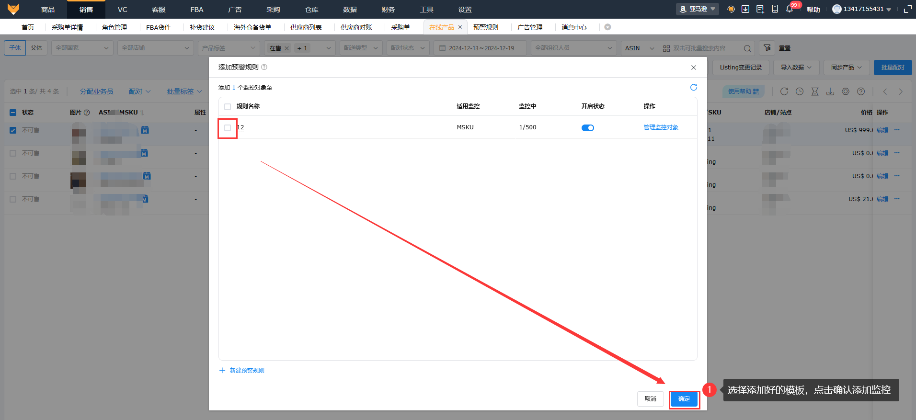Toggle rule 12 enabled switch
Screen dimensions: 916x420
(x=588, y=128)
